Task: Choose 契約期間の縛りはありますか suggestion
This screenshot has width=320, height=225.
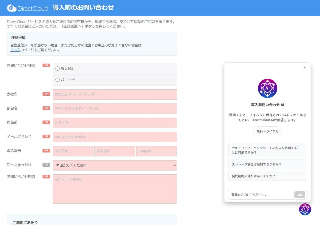Action: point(267,176)
